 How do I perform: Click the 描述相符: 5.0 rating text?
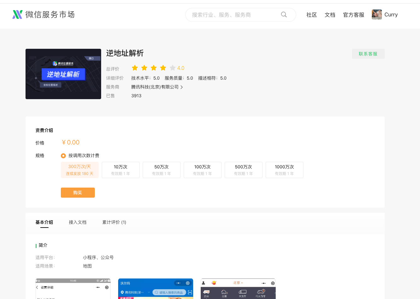pyautogui.click(x=212, y=78)
